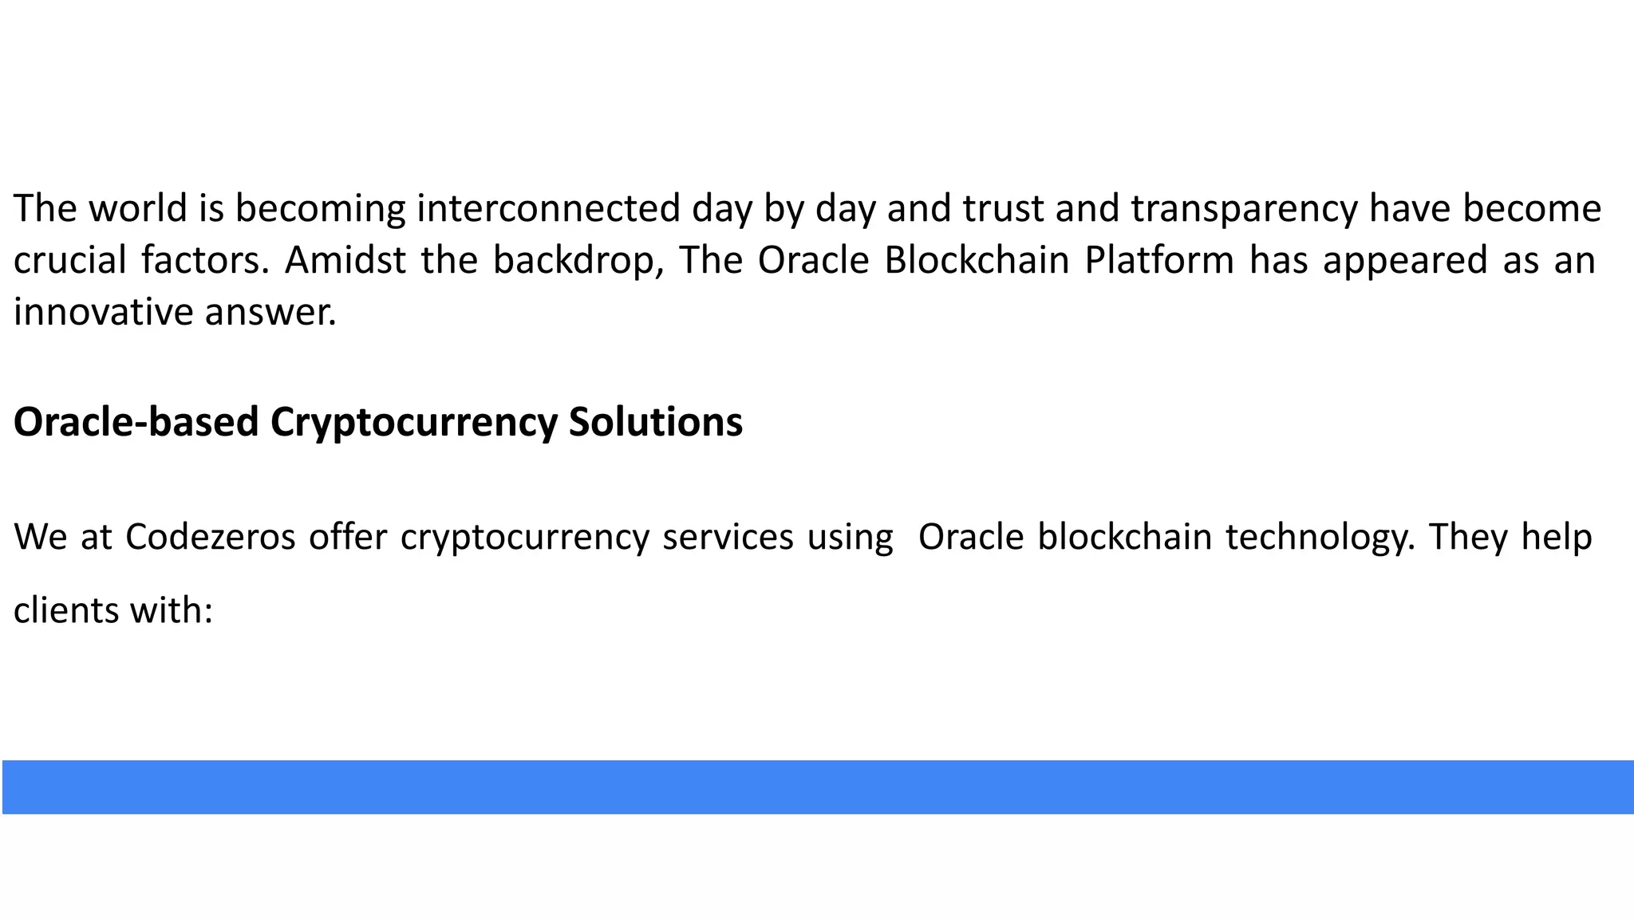Place cursor on the word crucial
The height and width of the screenshot is (919, 1634).
click(70, 260)
